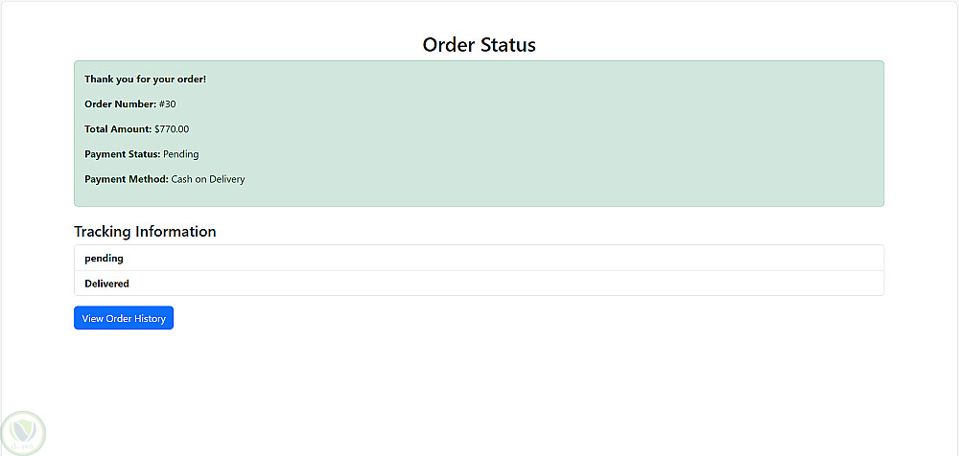959x456 pixels.
Task: Click the 'Thank you for your order!' message
Action: tap(145, 79)
